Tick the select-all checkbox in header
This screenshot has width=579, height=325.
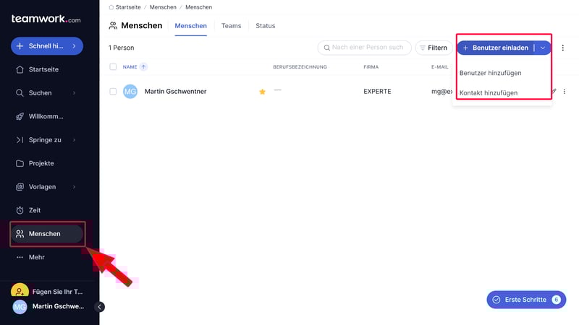point(113,67)
